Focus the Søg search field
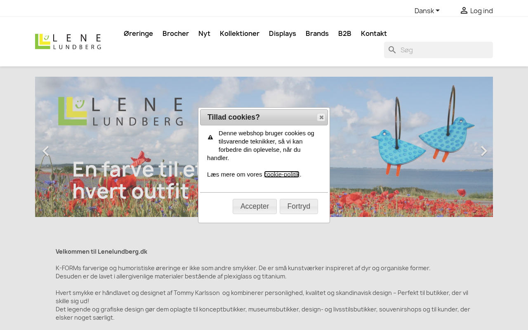The width and height of the screenshot is (528, 330). [438, 50]
